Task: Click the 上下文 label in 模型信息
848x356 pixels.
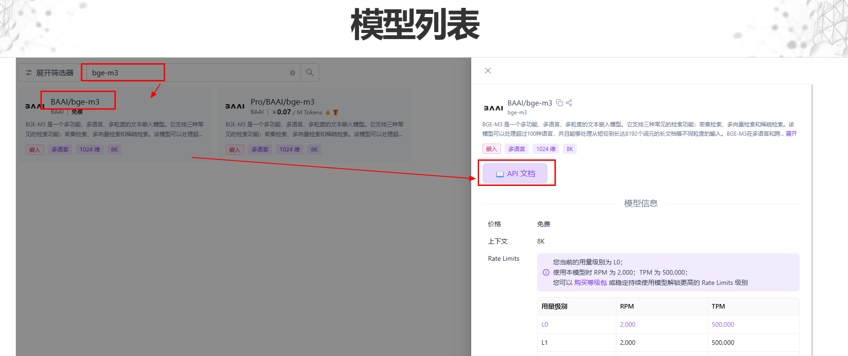Action: pyautogui.click(x=497, y=241)
